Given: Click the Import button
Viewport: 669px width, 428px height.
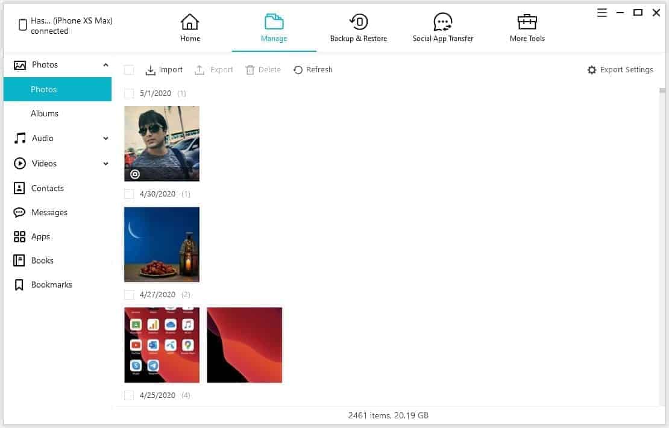Looking at the screenshot, I should point(164,70).
